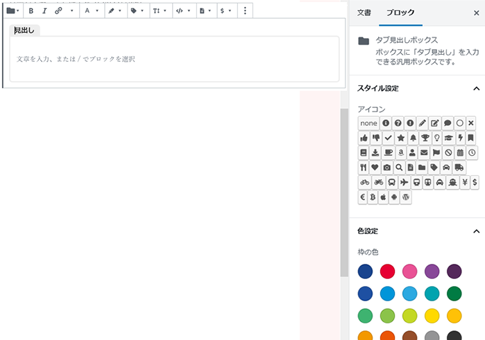This screenshot has height=340, width=485.
Task: Choose the bell icon
Action: pos(413,138)
